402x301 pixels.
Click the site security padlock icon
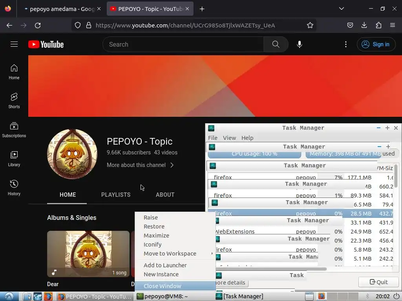click(x=89, y=25)
